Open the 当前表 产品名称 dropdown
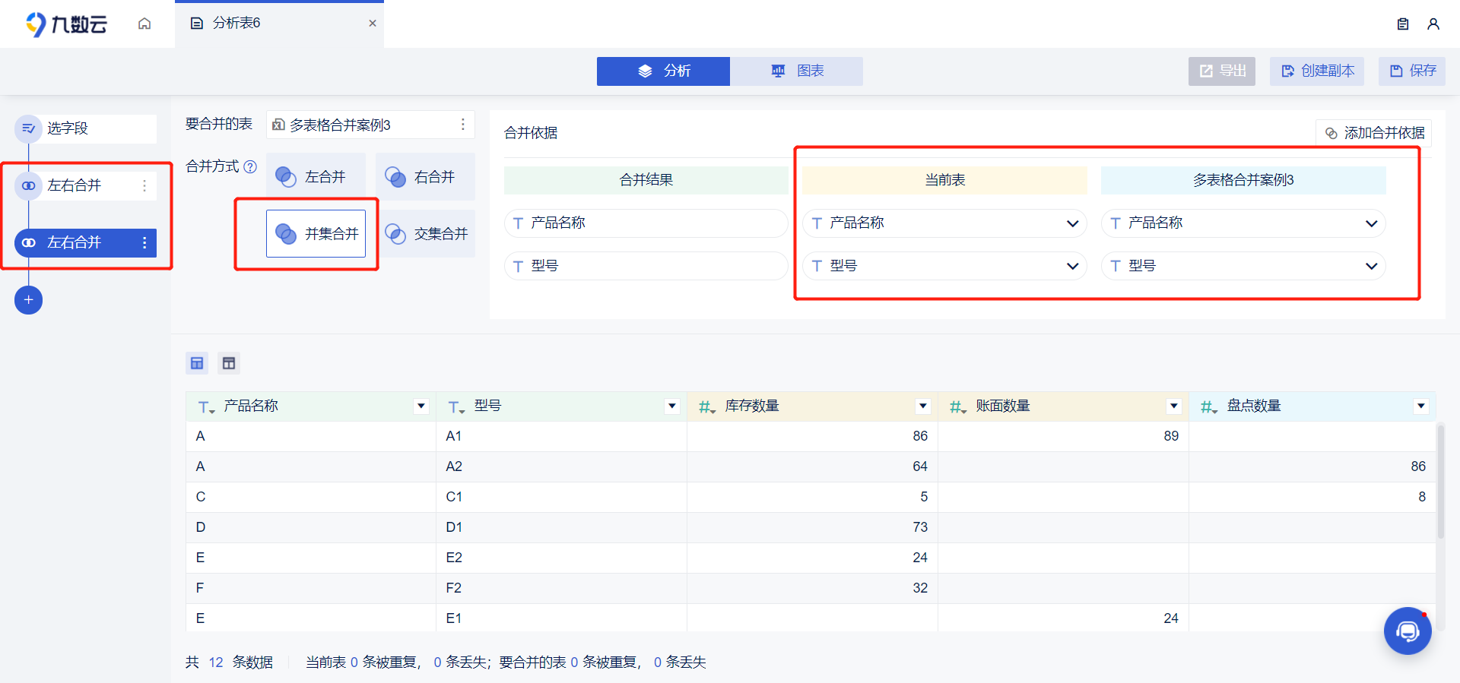The height and width of the screenshot is (683, 1460). point(944,223)
